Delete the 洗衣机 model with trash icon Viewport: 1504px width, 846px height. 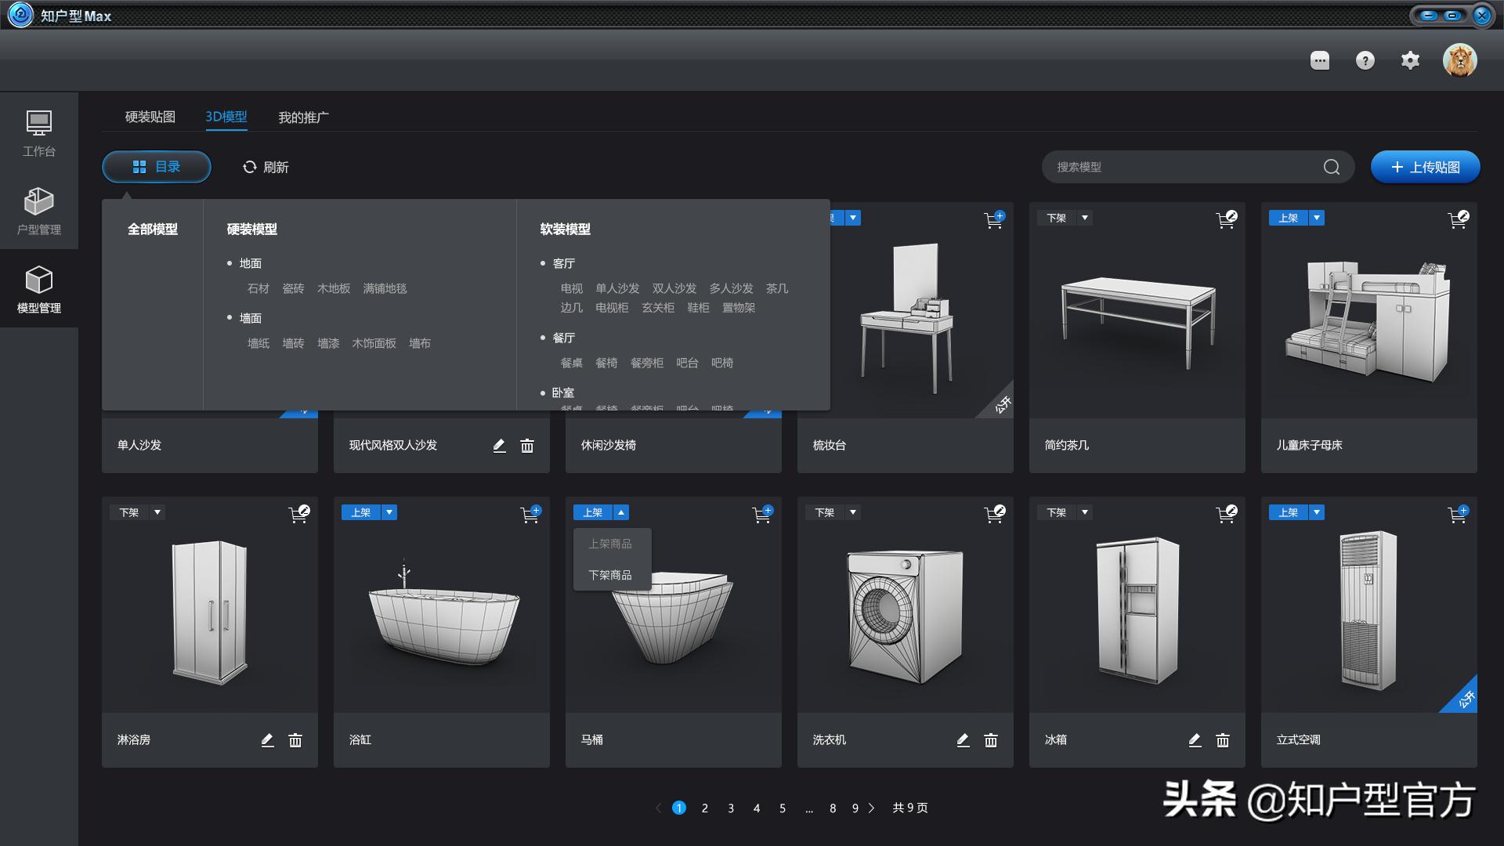point(991,740)
